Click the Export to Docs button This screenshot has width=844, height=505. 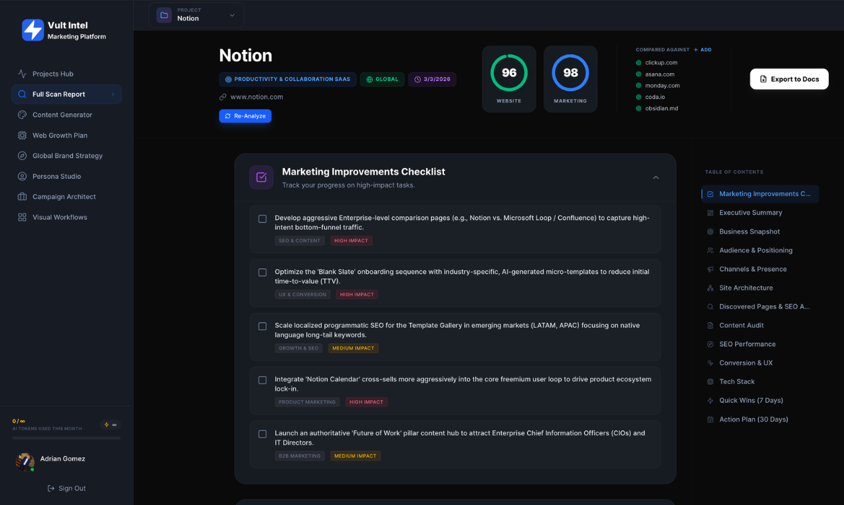789,78
